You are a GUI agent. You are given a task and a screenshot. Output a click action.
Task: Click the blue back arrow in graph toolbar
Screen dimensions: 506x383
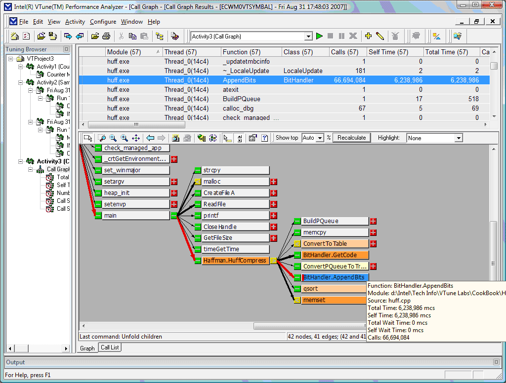[150, 138]
